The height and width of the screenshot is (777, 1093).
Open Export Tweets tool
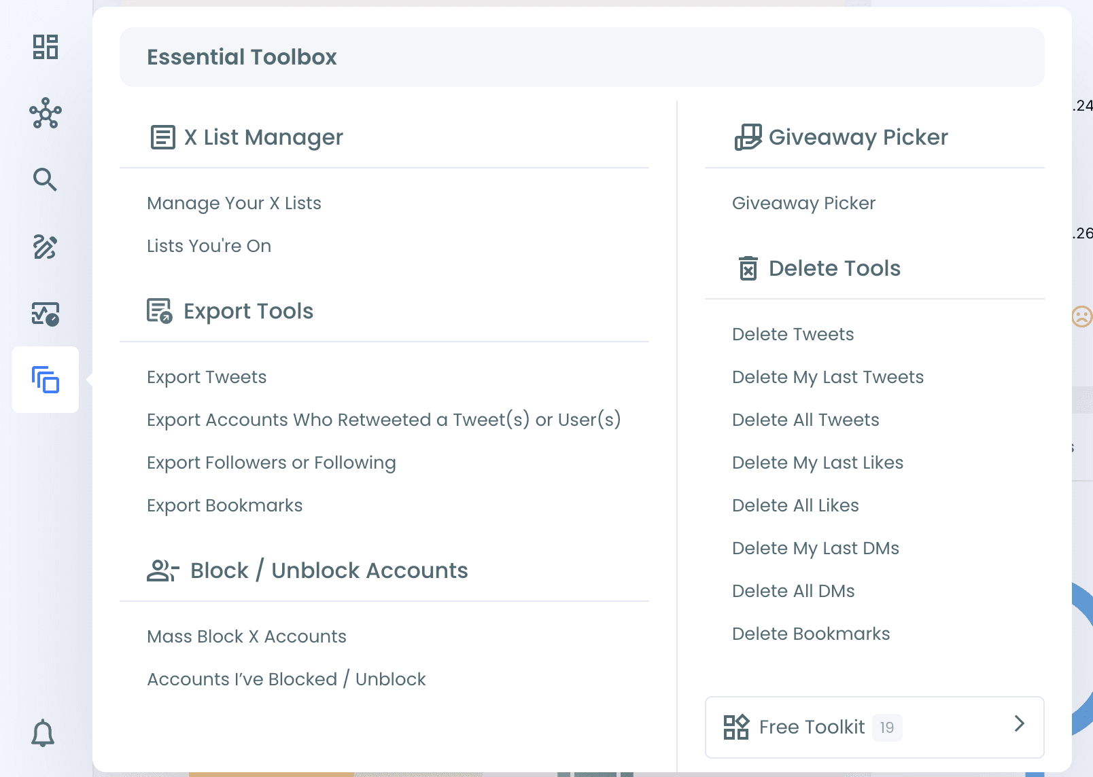tap(207, 377)
